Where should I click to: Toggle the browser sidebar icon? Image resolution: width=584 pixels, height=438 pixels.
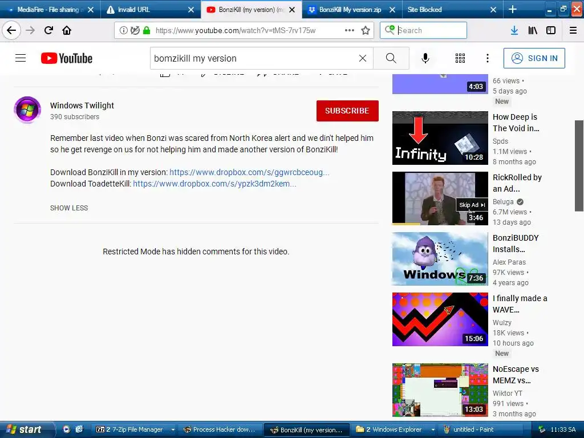[551, 30]
